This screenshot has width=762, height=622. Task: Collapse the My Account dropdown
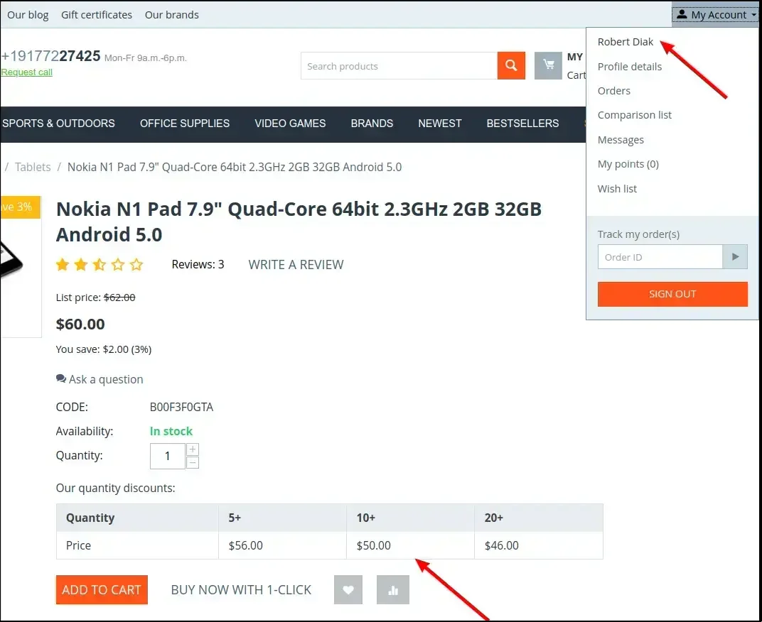tap(717, 15)
